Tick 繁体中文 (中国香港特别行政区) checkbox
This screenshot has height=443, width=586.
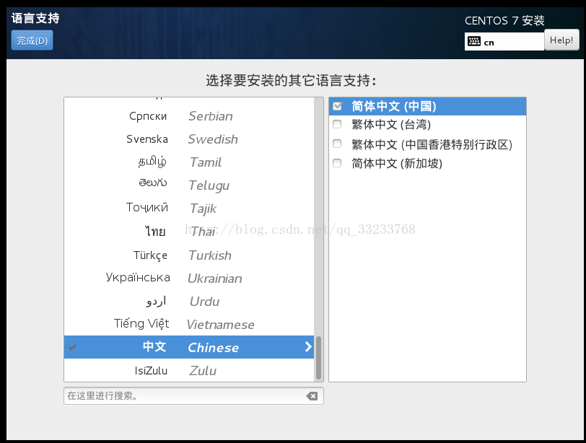point(337,144)
